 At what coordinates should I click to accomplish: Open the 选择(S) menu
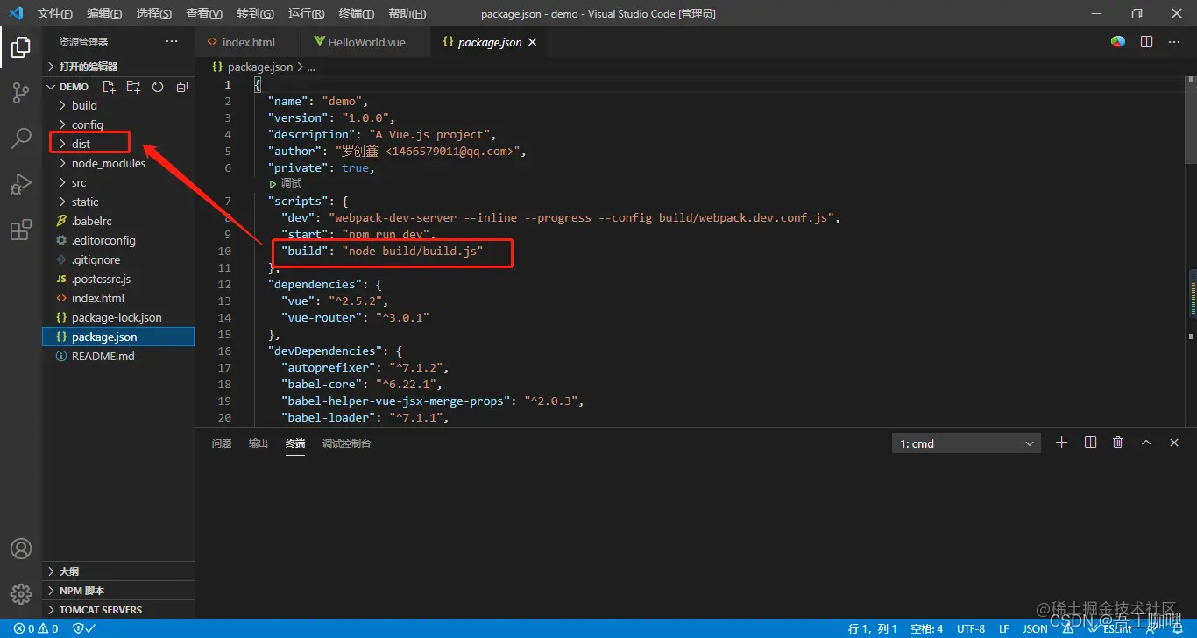(x=154, y=14)
